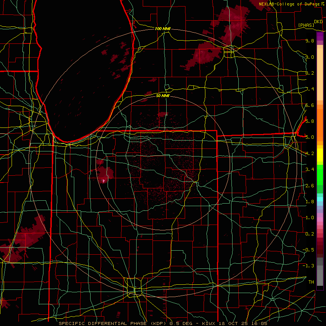Click the [PHAS] legend heading
This screenshot has width=326, height=326.
(x=306, y=25)
